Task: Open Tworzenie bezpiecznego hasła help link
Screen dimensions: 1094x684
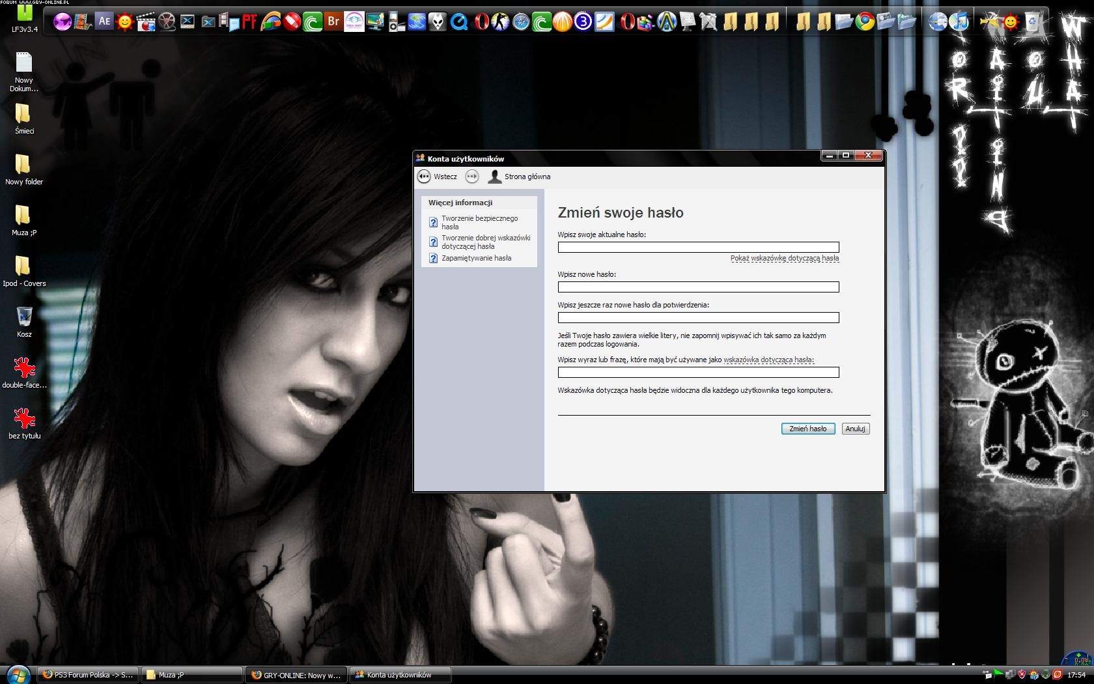Action: [x=479, y=222]
